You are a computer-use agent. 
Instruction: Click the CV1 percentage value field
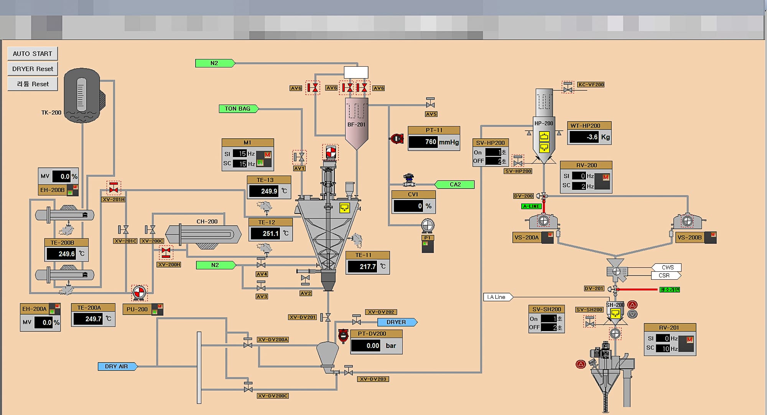click(x=408, y=206)
